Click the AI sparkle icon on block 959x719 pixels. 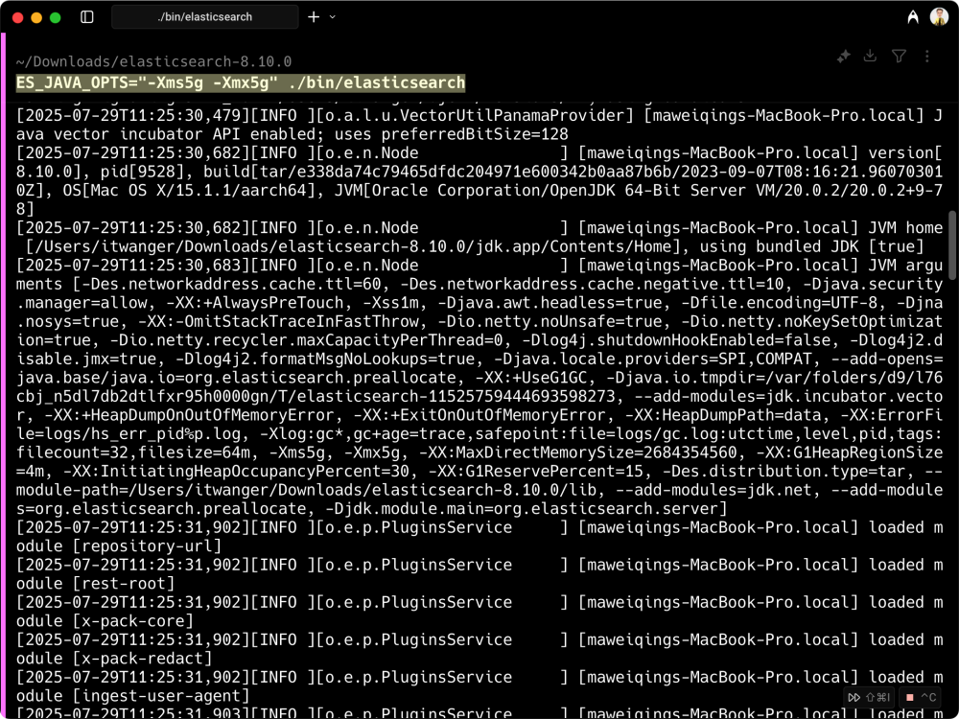[x=843, y=57]
